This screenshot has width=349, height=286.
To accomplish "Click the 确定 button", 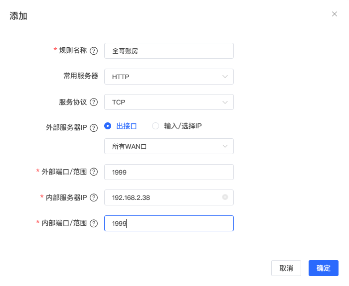I will (x=323, y=268).
